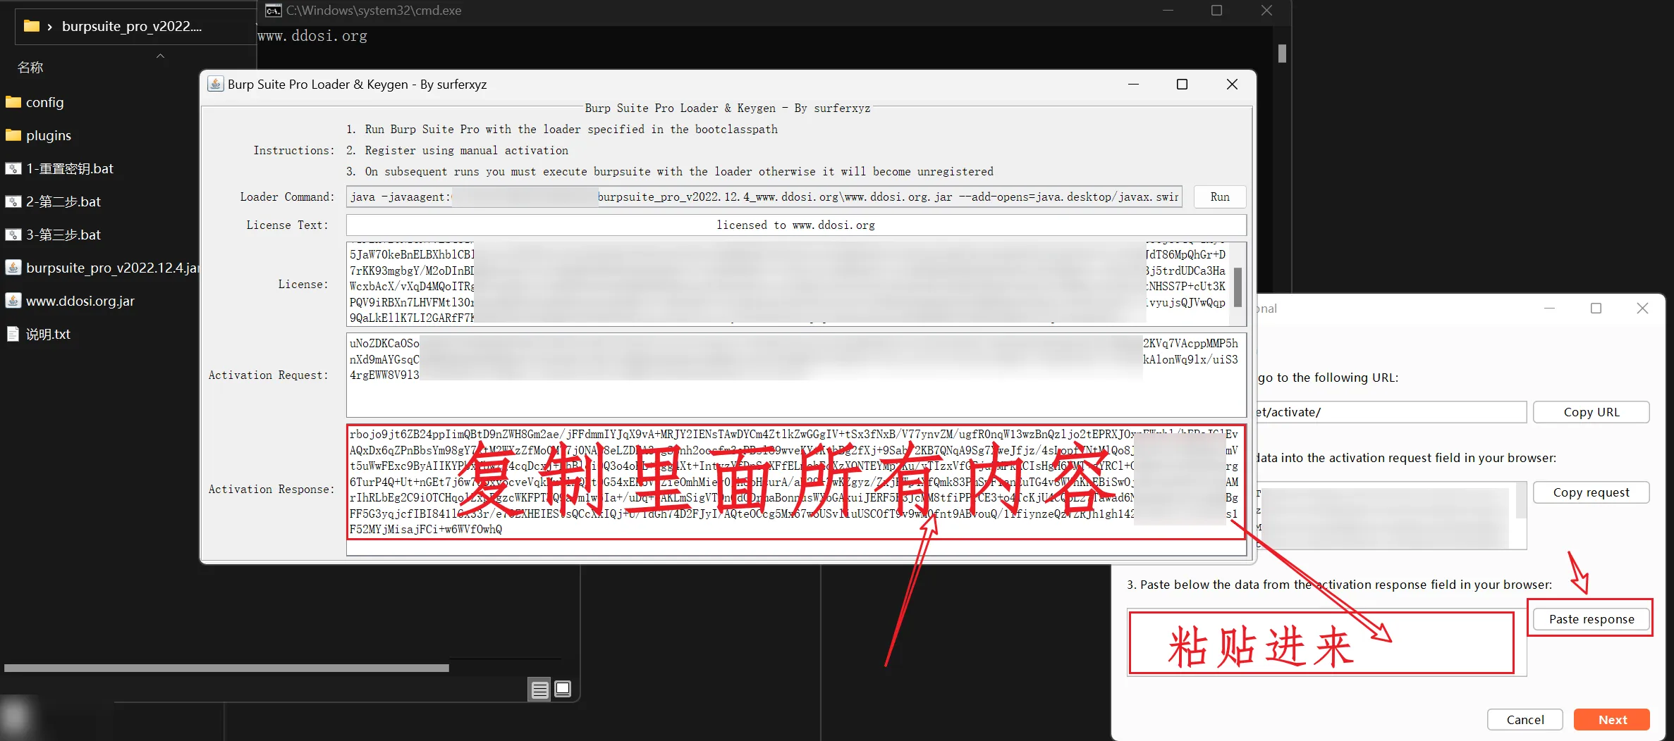Click inside the Activation Request text area
The width and height of the screenshot is (1674, 741).
796,375
